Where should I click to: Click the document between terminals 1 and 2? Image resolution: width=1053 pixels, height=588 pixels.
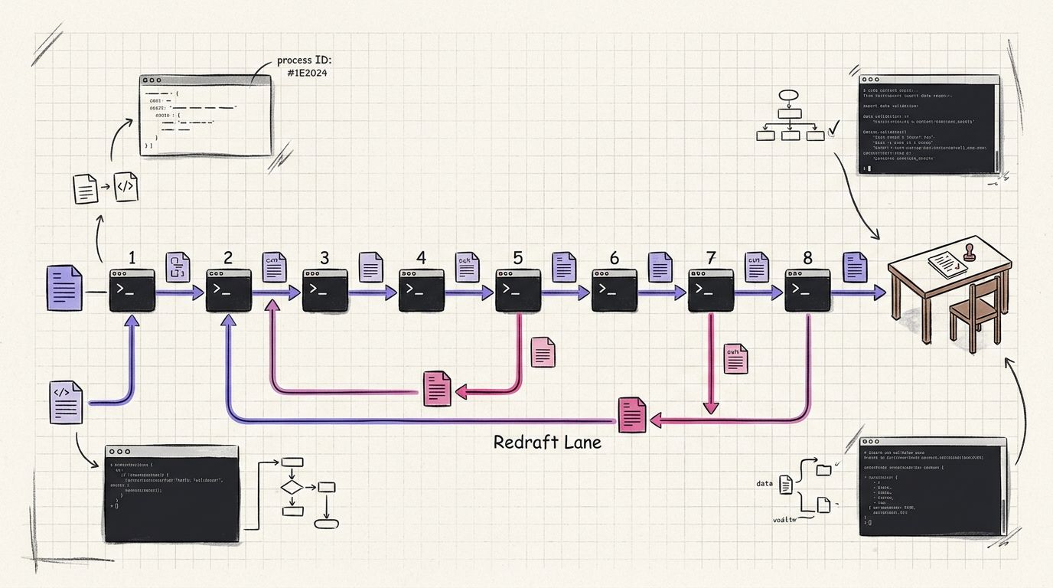pos(178,267)
